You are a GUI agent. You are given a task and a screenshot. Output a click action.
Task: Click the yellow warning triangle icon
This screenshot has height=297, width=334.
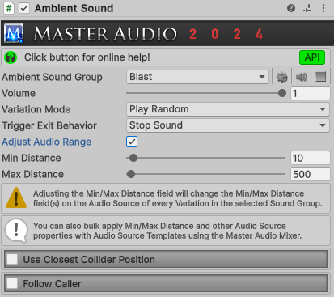coord(16,197)
